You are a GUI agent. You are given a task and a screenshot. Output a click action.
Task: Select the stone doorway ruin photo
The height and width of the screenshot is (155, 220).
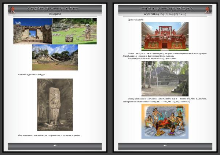[x=33, y=31]
